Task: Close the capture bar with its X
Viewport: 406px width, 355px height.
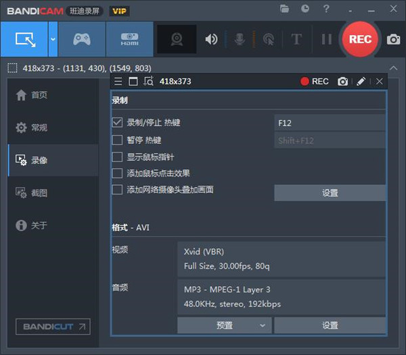Action: 380,82
